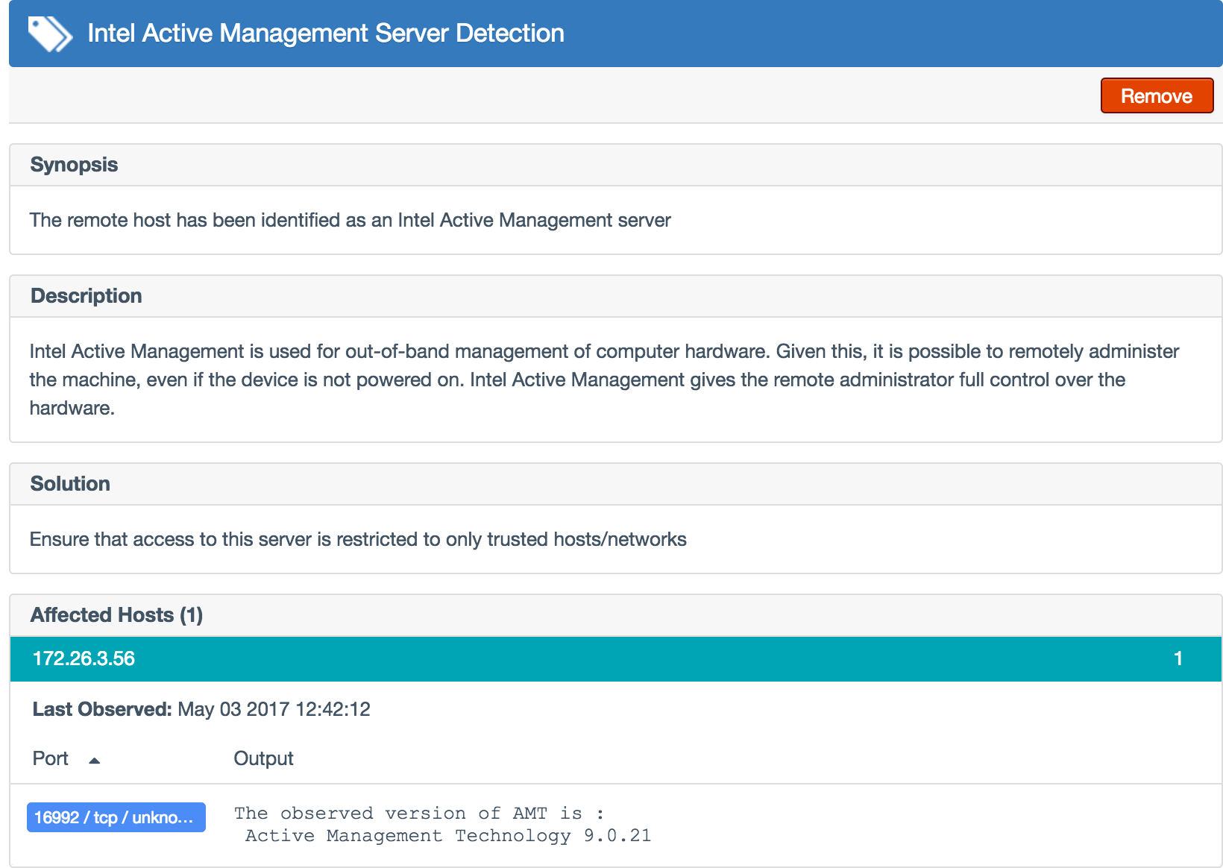Screen dimensions: 1223x868
Task: Click the synopsis text about remote host
Action: coord(350,220)
